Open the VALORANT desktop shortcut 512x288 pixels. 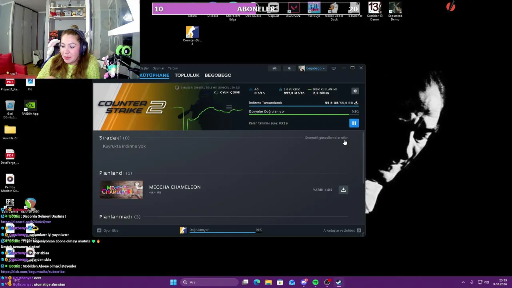294,10
